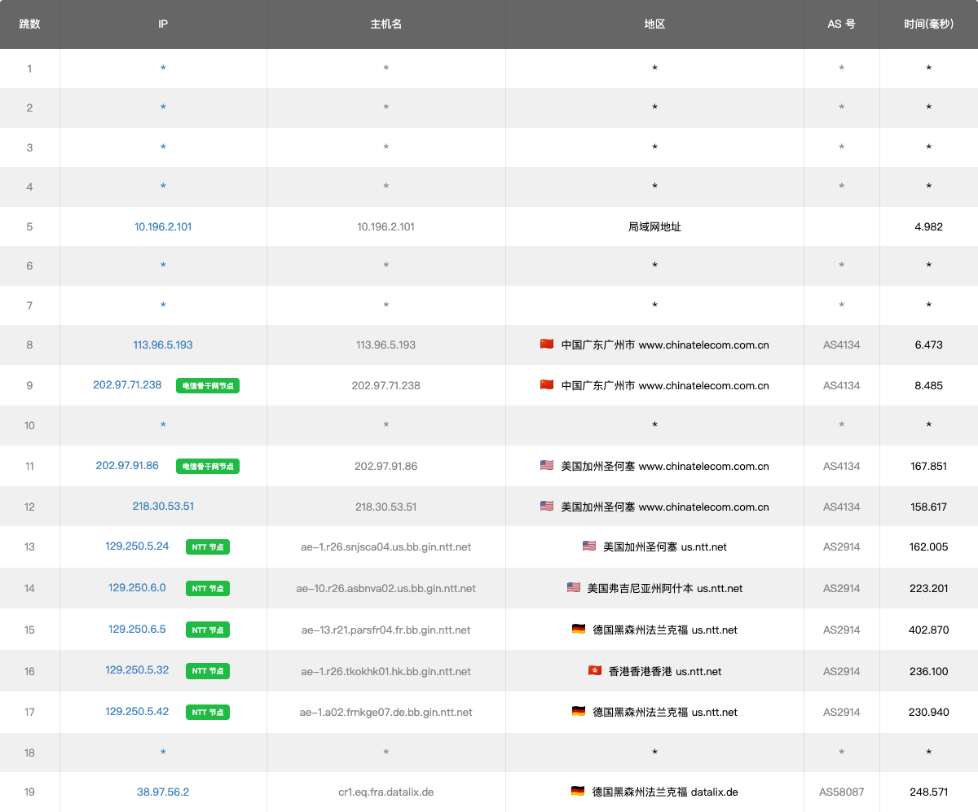
Task: Select hostname cr1.eq.fra.datalix.de
Action: pos(385,792)
